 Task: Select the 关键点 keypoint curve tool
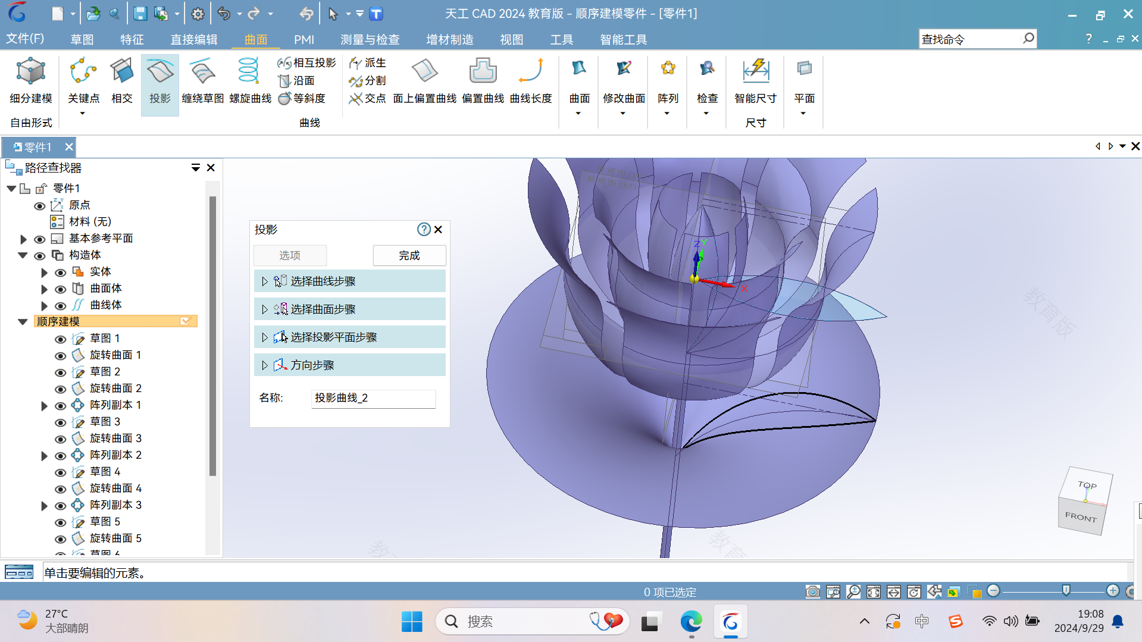(83, 81)
